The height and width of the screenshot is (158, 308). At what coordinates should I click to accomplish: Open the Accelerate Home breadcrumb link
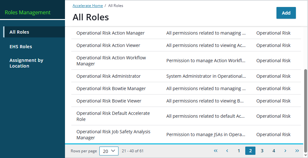coord(88,6)
